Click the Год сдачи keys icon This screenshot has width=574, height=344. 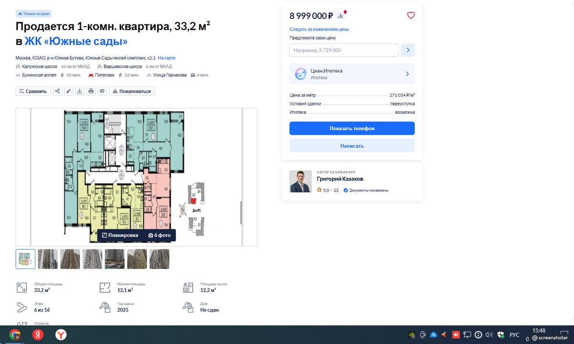click(105, 307)
